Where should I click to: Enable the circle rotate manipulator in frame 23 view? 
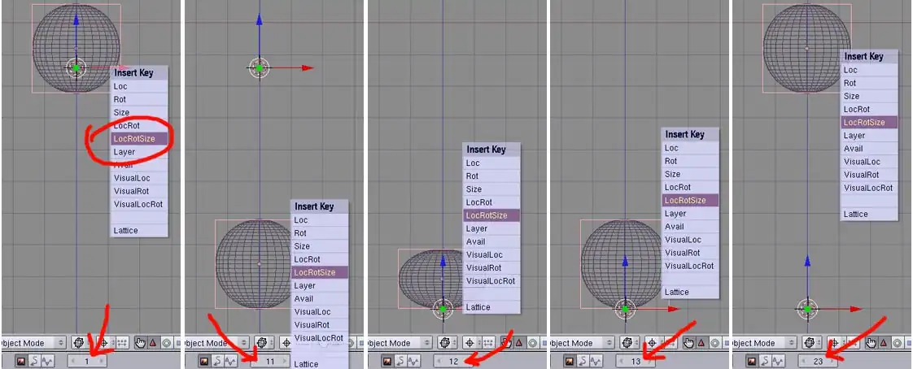897,343
